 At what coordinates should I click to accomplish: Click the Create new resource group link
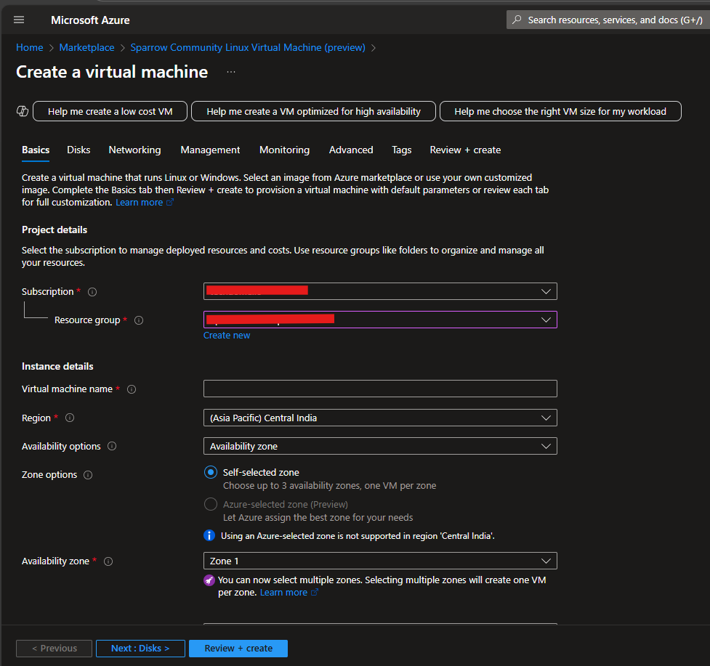click(226, 335)
